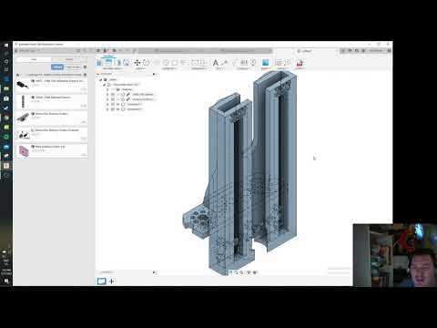Collapse the Browser panel header arrow
The image size is (437, 328).
click(x=98, y=74)
